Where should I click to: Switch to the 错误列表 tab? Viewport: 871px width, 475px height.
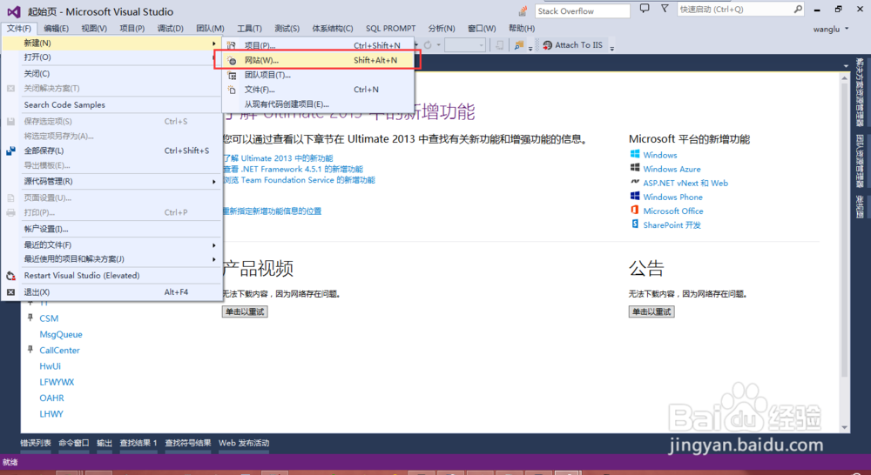[36, 443]
